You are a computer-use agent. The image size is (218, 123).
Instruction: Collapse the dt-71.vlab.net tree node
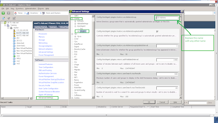pyautogui.click(x=2, y=23)
